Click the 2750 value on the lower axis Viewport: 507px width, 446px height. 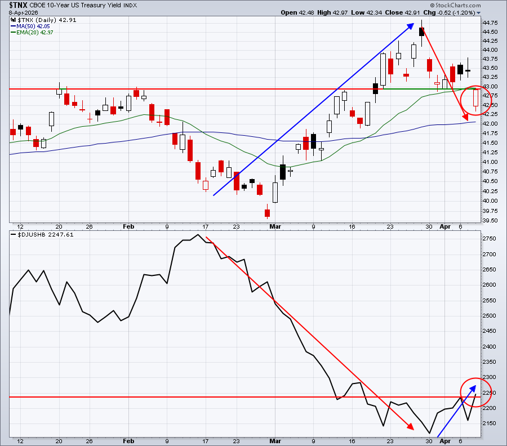pos(489,239)
